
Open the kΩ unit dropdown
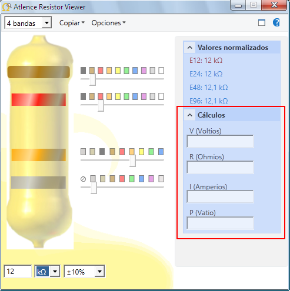click(47, 272)
